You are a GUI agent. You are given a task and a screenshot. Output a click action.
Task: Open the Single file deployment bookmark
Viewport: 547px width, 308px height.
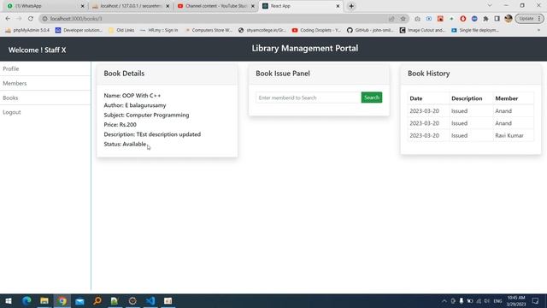(475, 31)
